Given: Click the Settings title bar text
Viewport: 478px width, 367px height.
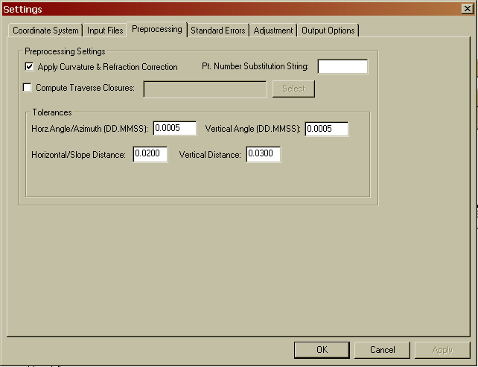Looking at the screenshot, I should pos(22,9).
